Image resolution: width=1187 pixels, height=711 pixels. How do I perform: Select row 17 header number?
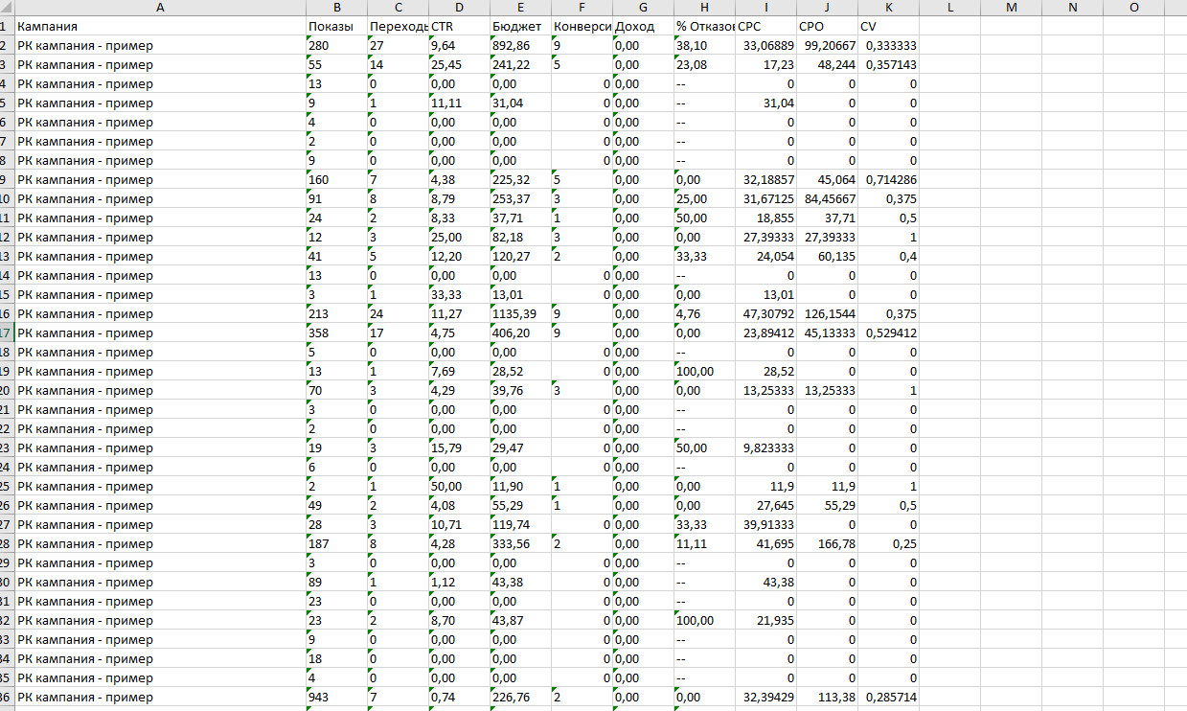tap(6, 333)
